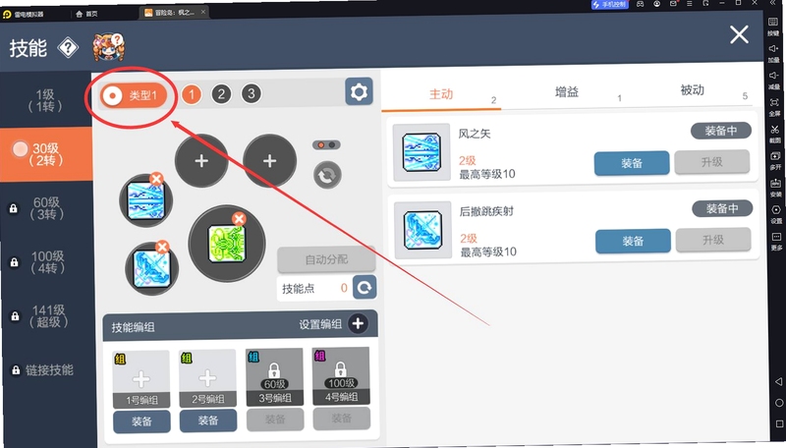The width and height of the screenshot is (786, 448).
Task: Raise volume with 加量 sidebar icon
Action: (x=773, y=53)
